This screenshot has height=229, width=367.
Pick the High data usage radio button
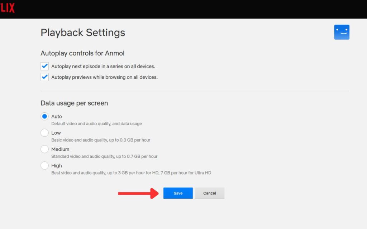(44, 166)
